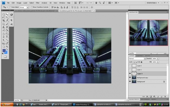Select the Zoom tool in the toolbox
The image size is (170, 107).
tap(7, 46)
